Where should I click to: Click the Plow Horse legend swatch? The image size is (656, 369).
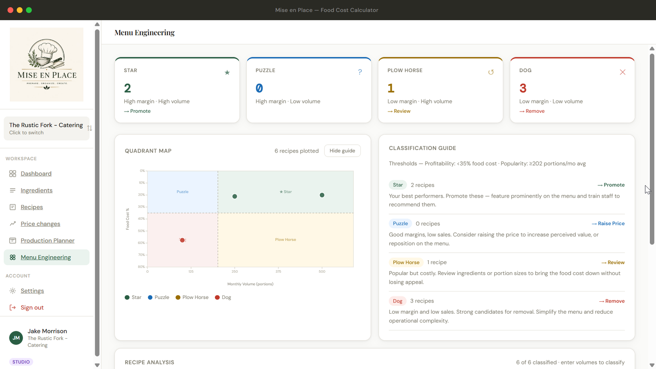click(178, 298)
